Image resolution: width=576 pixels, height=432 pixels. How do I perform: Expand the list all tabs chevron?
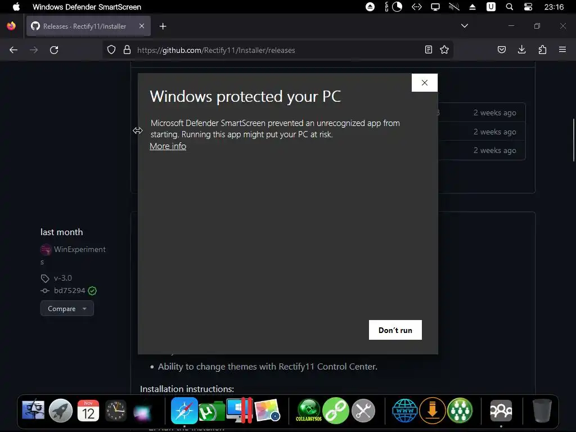point(464,26)
